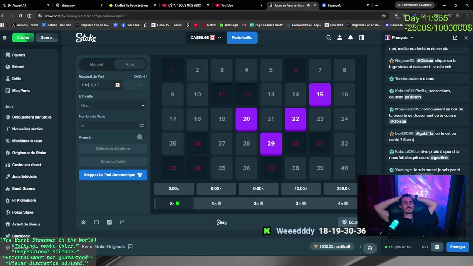The image size is (473, 266).
Task: Switch to Casino section
Action: [23, 38]
